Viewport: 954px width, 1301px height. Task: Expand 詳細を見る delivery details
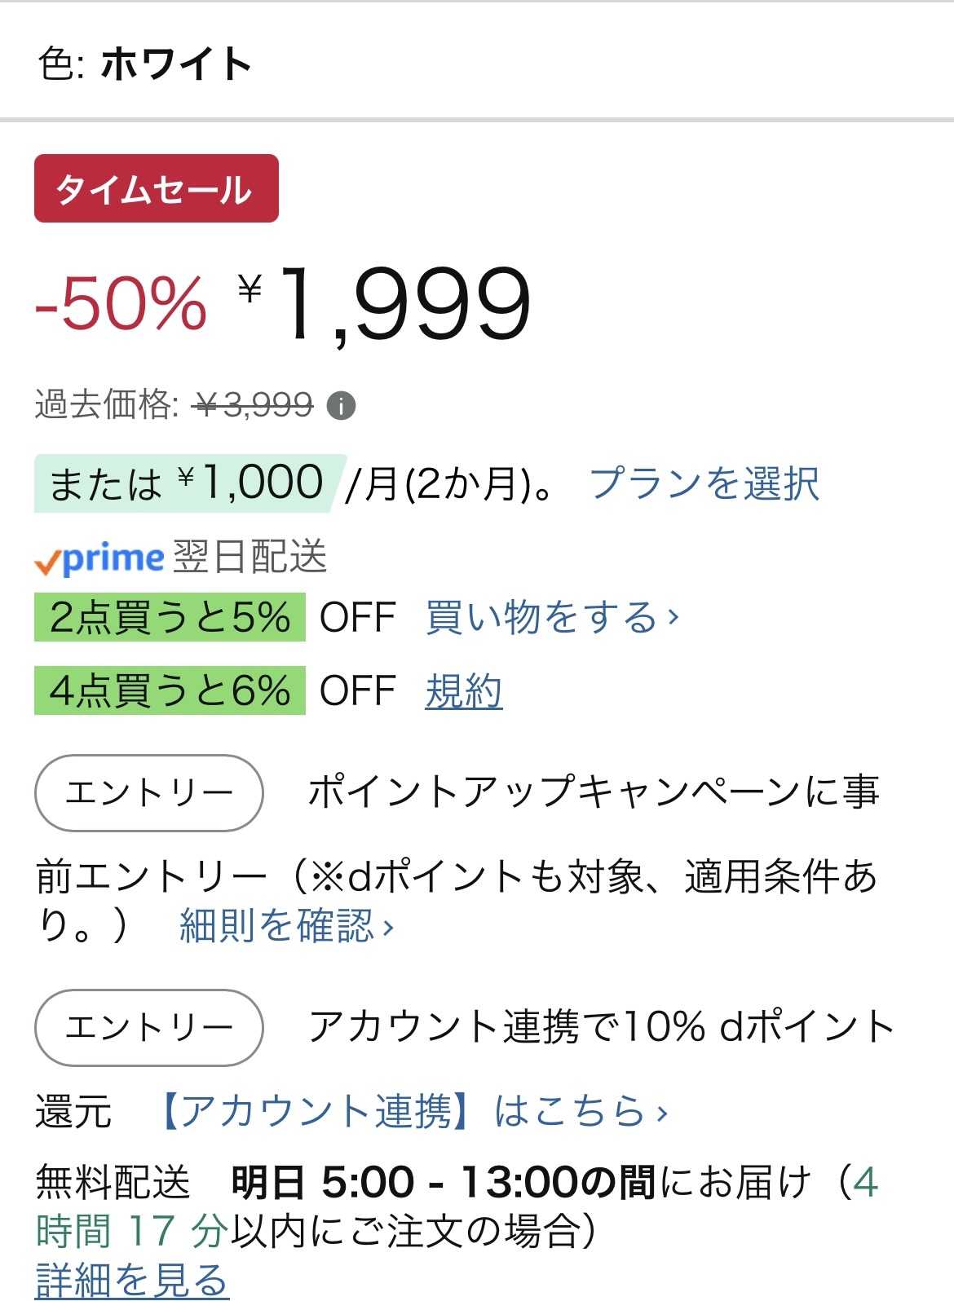point(132,1280)
